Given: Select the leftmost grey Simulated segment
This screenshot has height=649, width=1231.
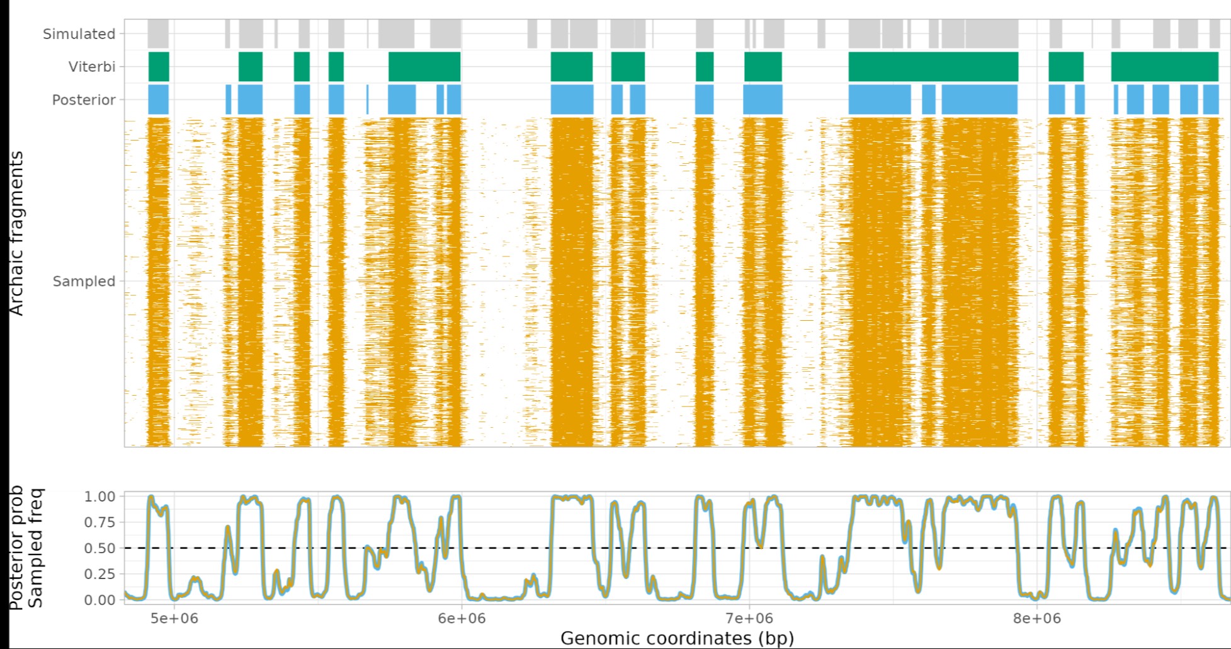Looking at the screenshot, I should coord(158,34).
